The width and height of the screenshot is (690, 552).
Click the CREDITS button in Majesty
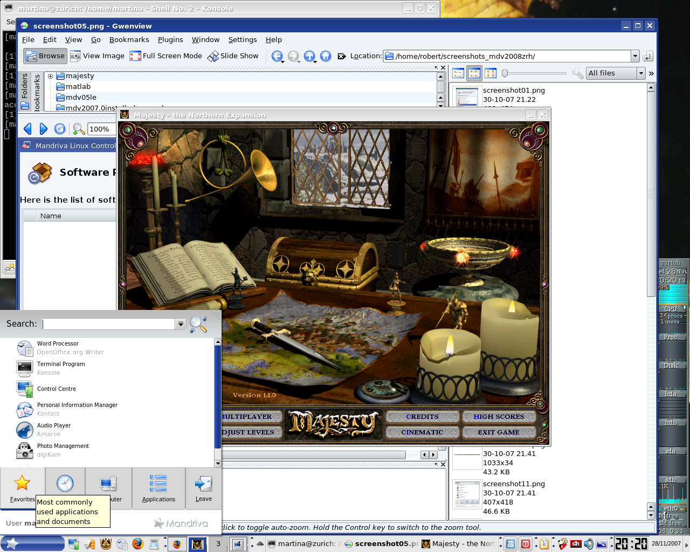coord(422,417)
